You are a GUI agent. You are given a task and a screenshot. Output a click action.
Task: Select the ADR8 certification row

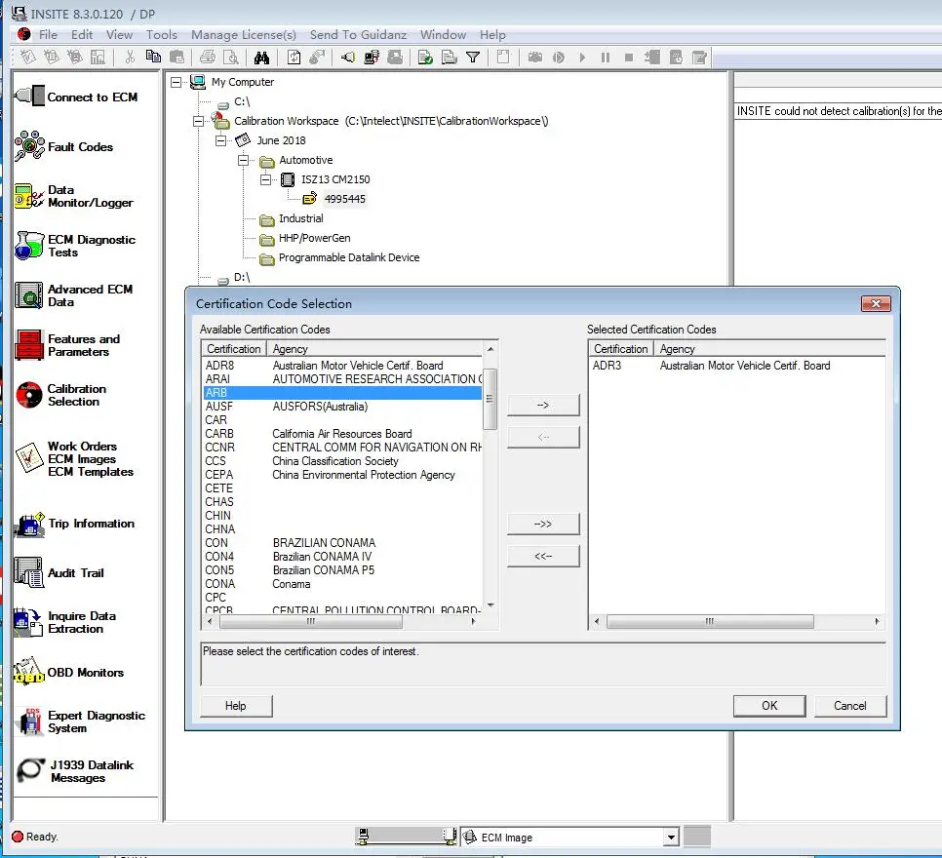click(x=342, y=366)
